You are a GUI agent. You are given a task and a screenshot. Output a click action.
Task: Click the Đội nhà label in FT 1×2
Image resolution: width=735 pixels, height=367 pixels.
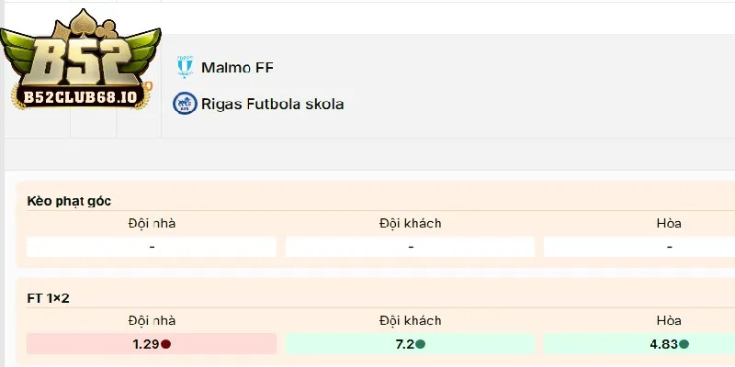[x=152, y=320]
